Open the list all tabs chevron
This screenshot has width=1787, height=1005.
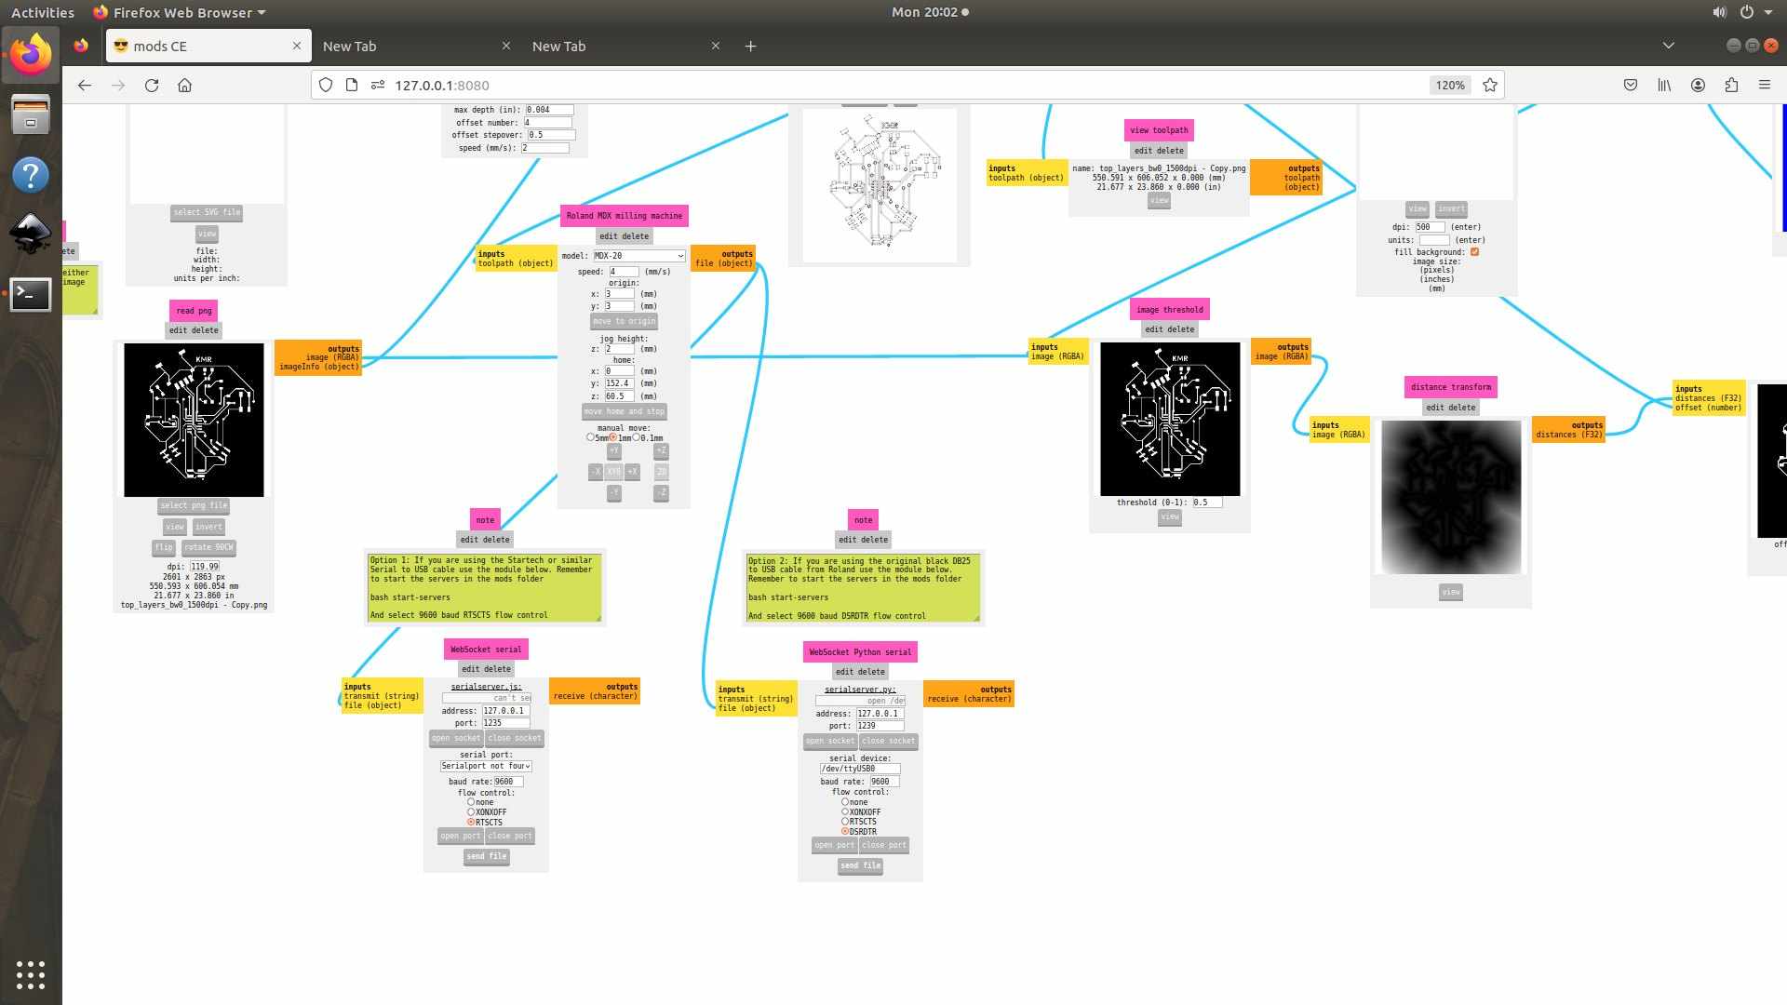coord(1668,46)
